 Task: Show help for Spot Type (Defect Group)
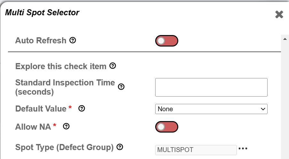point(120,147)
